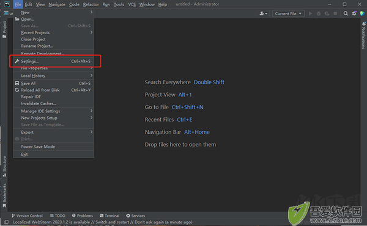This screenshot has width=367, height=226.
Task: Open the Tools menu
Action: (119, 4)
